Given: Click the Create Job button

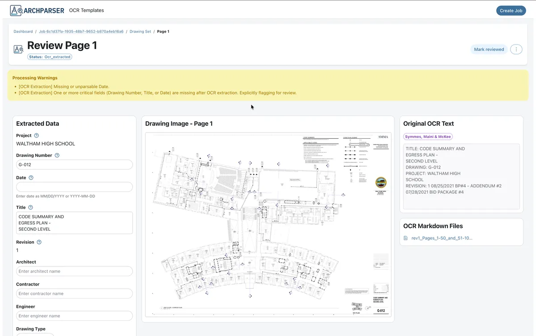Looking at the screenshot, I should 511,11.
